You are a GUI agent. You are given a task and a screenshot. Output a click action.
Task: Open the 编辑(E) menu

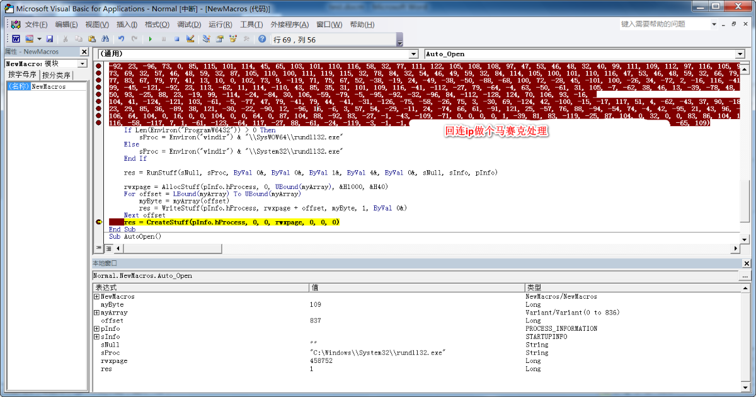(67, 25)
